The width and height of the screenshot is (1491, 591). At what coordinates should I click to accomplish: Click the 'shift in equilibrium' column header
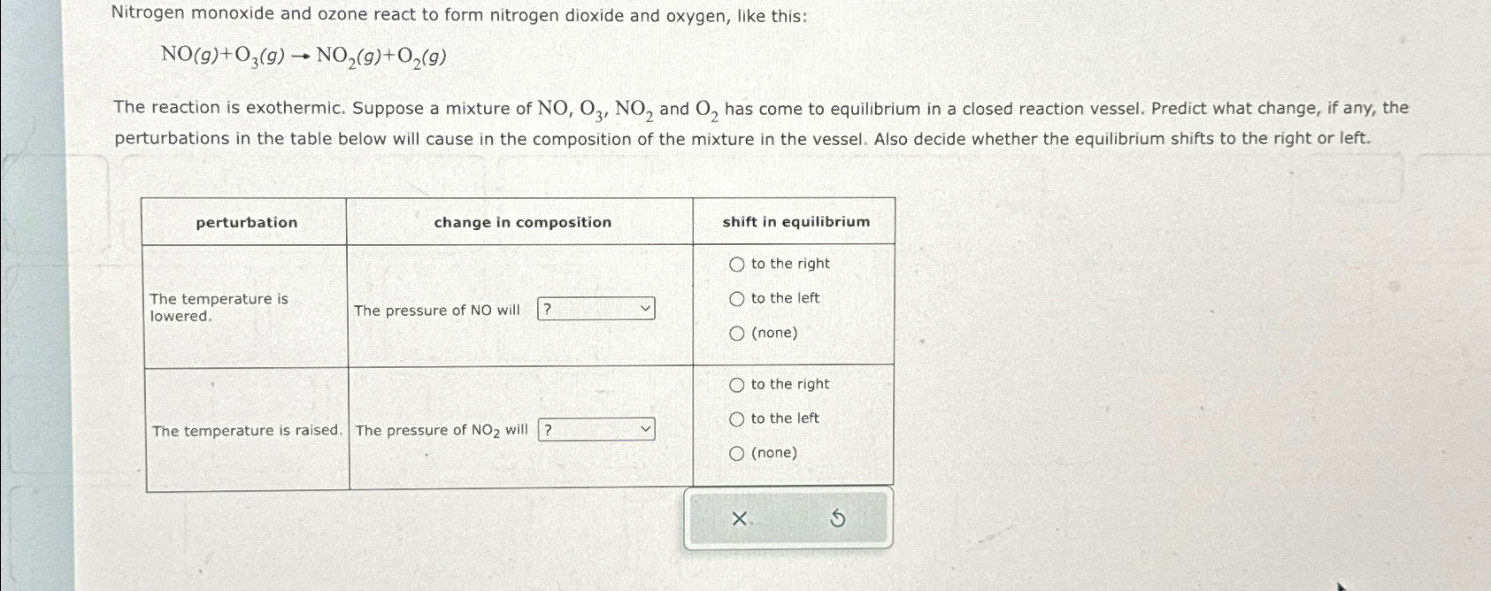click(x=794, y=222)
